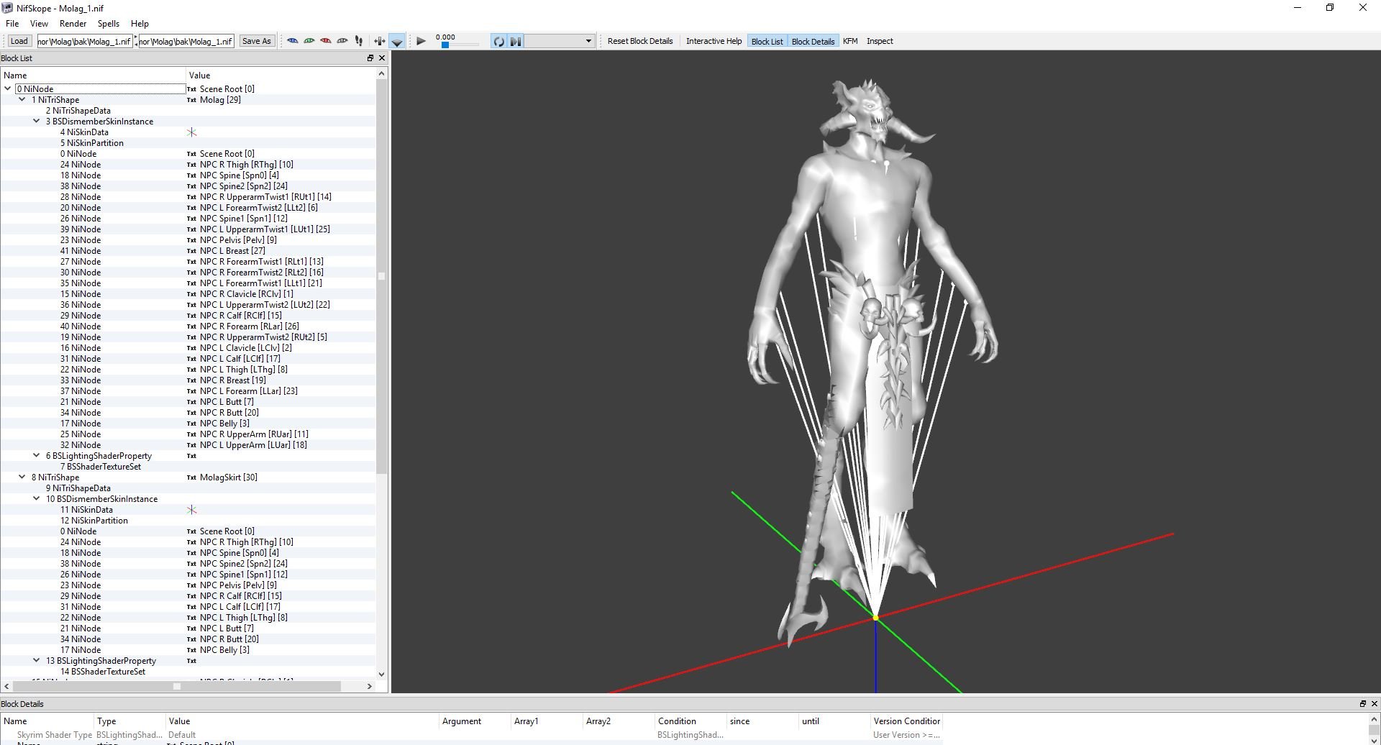Collapse 6 BSLightingShaderProperty node

37,456
